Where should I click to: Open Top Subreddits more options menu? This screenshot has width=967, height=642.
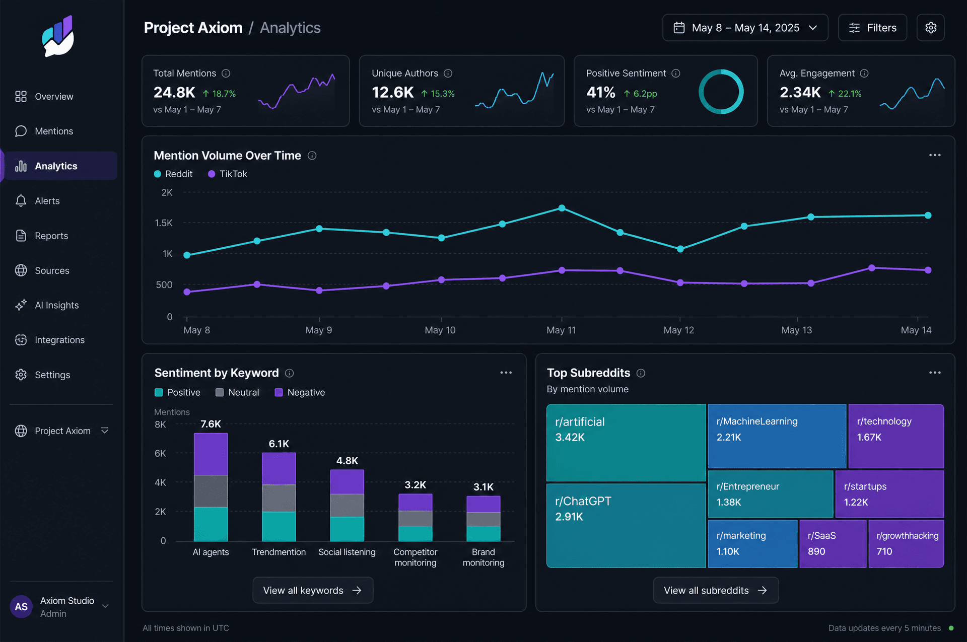935,373
